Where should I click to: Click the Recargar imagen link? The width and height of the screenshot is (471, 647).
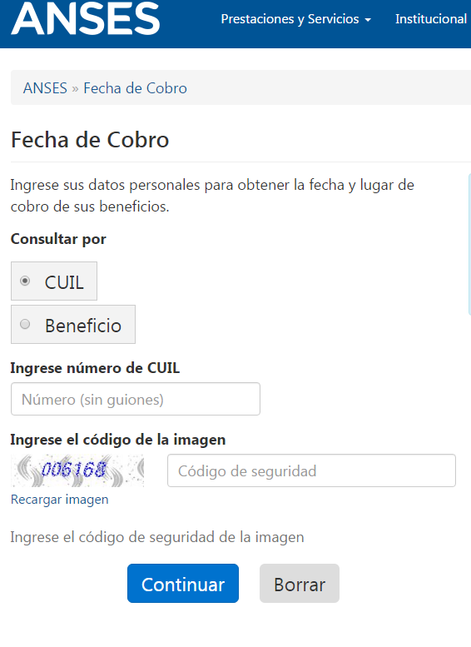tap(59, 500)
